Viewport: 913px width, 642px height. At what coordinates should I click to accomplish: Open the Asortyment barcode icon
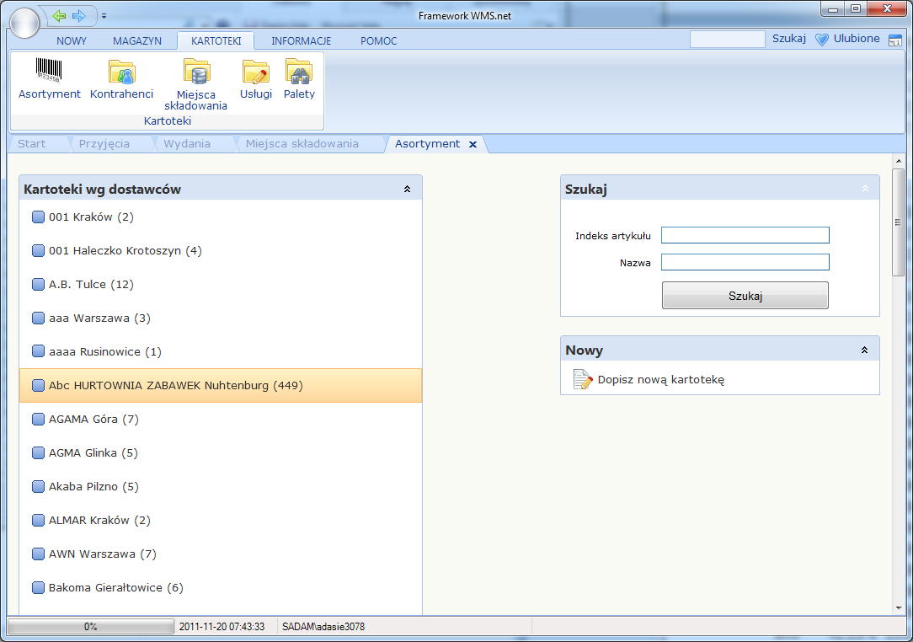pos(49,71)
